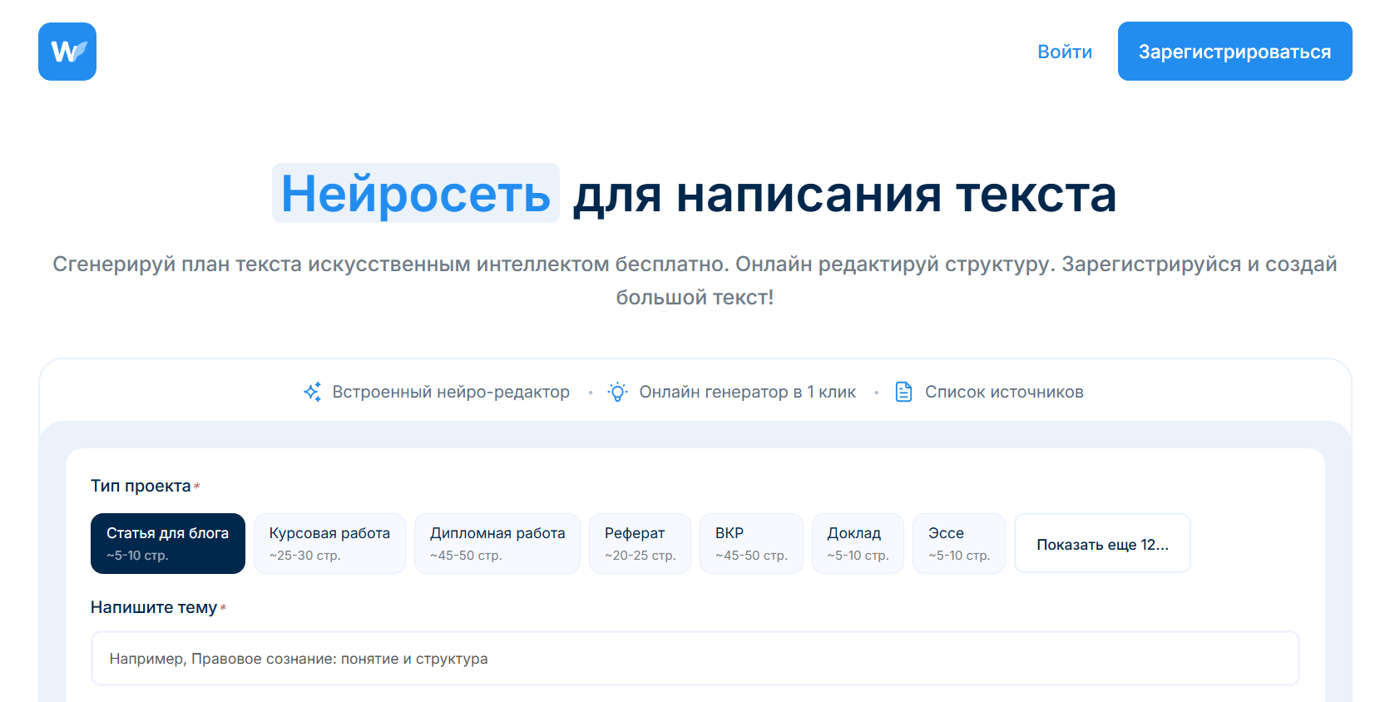Screen dimensions: 1395x702
Task: Select the Статья для блога project type
Action: click(168, 543)
